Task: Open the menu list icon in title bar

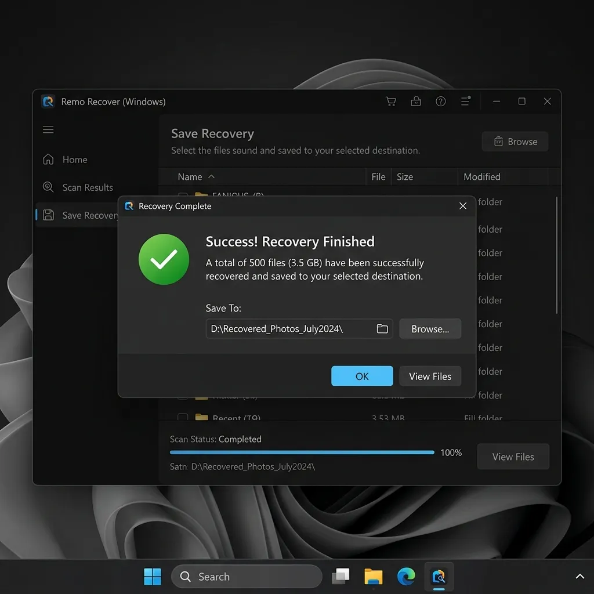Action: pyautogui.click(x=466, y=101)
